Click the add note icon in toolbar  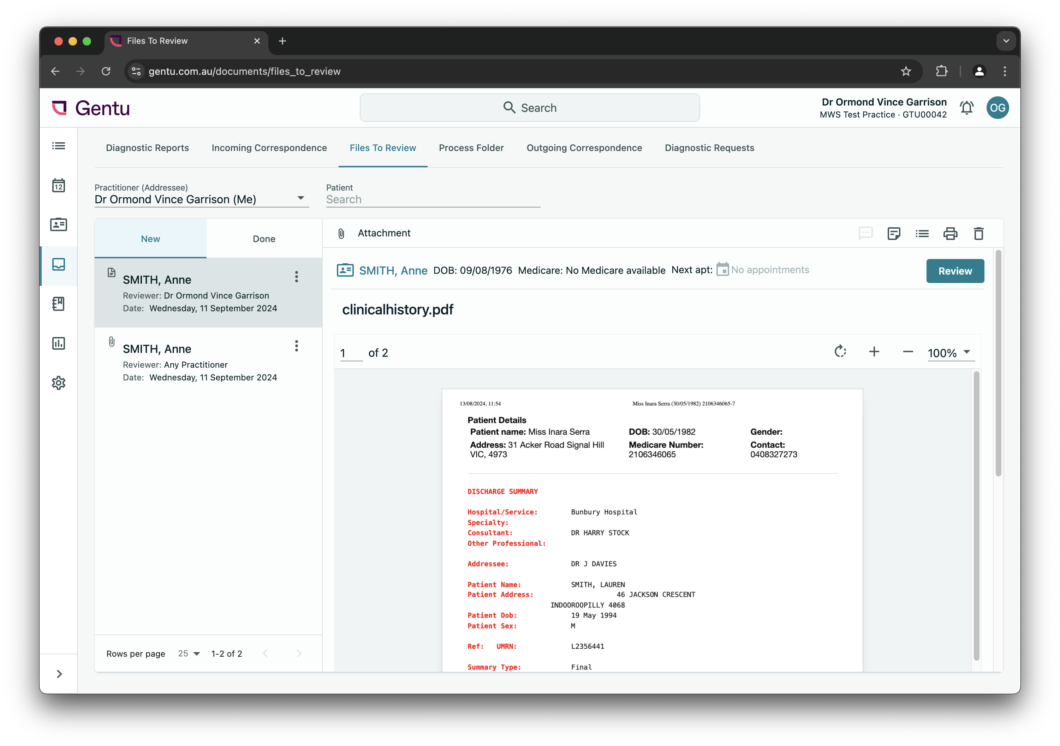coord(894,234)
